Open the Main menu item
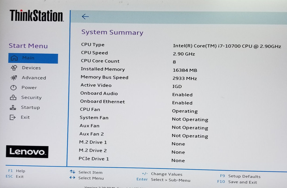Image resolution: width=287 pixels, height=188 pixels. (33, 58)
